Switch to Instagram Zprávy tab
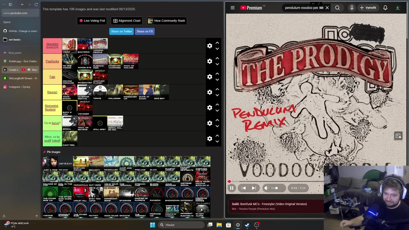The image size is (409, 230). 20,87
